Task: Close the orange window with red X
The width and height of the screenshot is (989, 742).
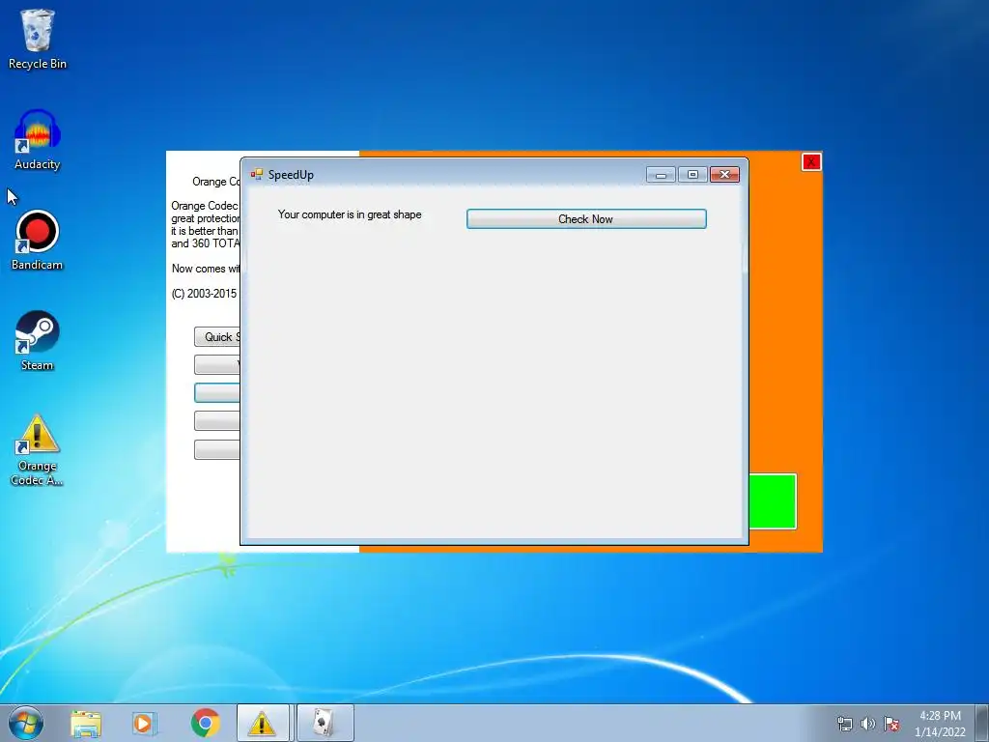Action: point(811,162)
